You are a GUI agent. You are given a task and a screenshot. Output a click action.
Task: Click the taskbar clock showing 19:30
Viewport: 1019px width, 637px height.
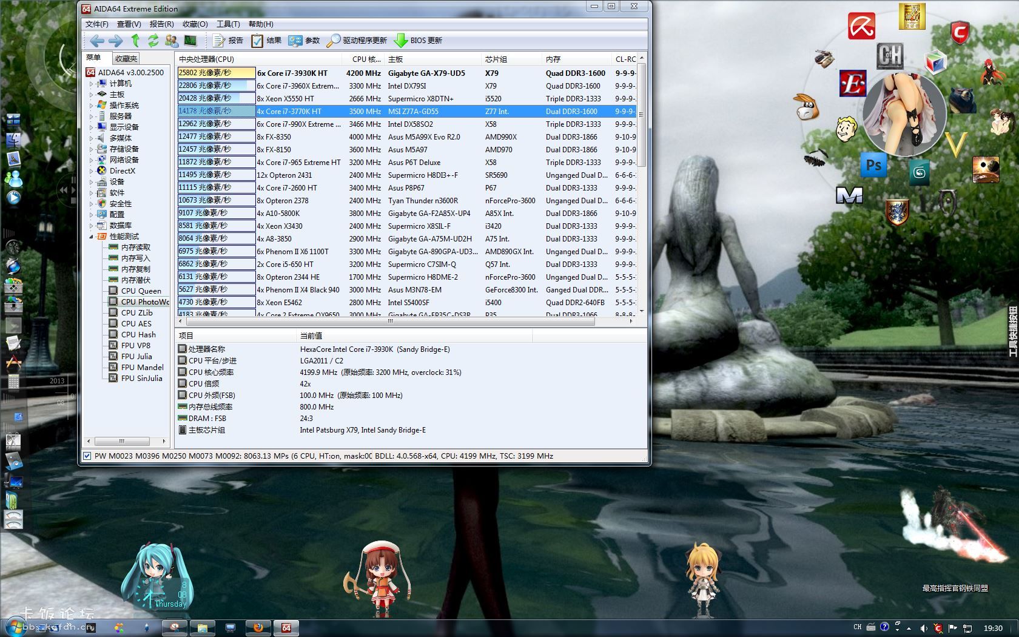993,628
